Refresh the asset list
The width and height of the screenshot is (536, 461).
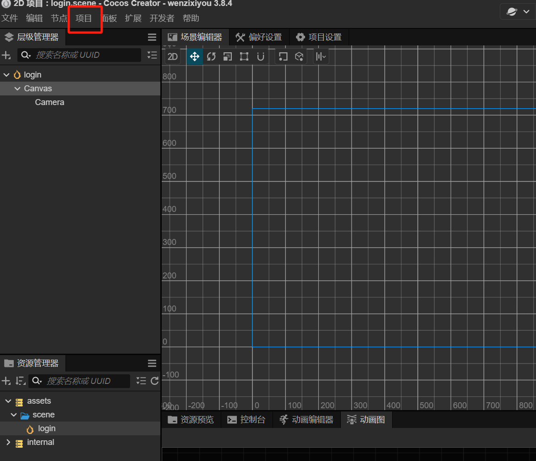click(x=154, y=381)
